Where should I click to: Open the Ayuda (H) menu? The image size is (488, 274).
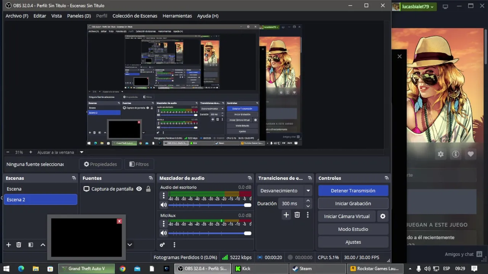pyautogui.click(x=208, y=16)
